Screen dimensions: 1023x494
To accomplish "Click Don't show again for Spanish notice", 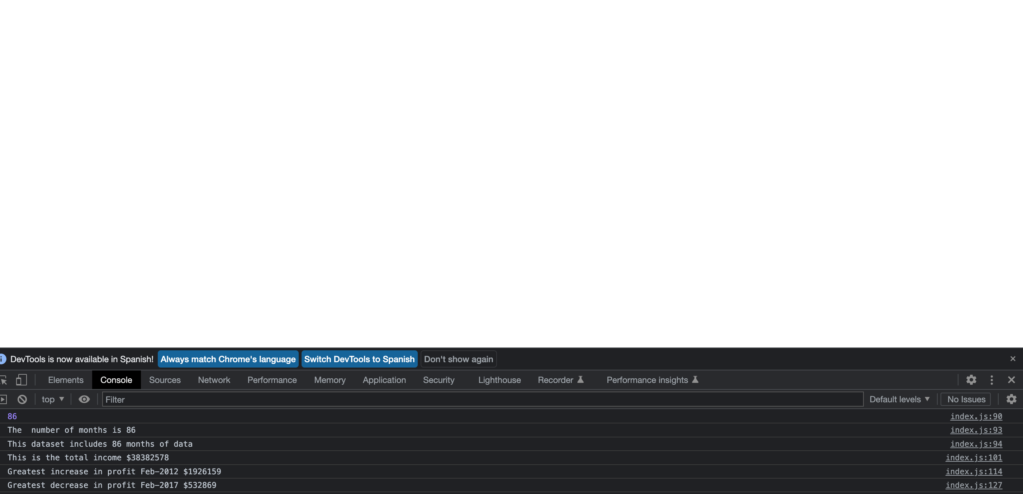I will tap(458, 359).
